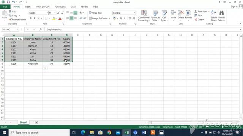Open the FILE tab
The height and width of the screenshot is (136, 243).
point(5,7)
